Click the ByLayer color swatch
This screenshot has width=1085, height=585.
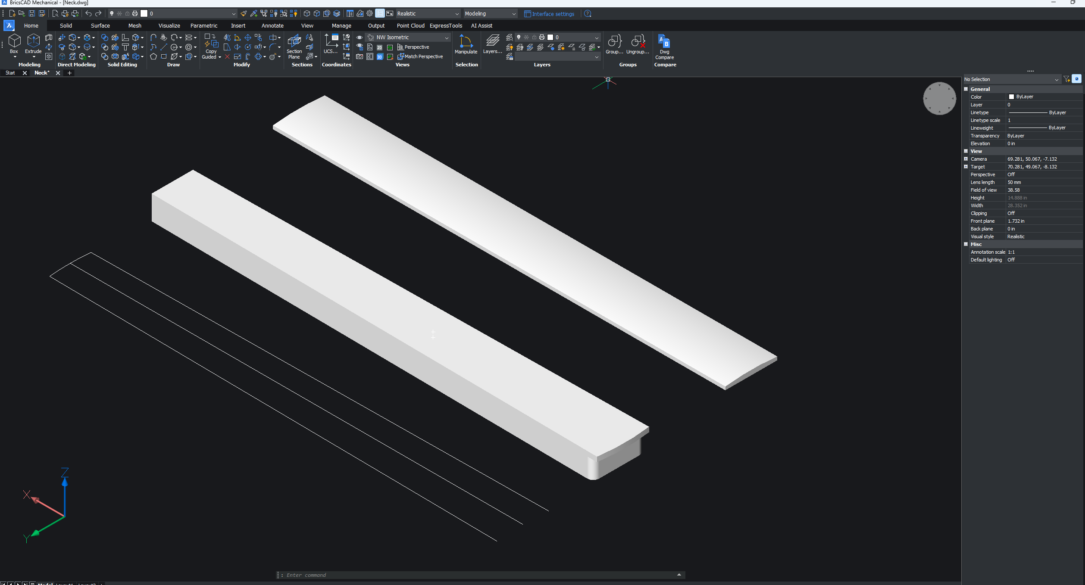click(x=1012, y=97)
